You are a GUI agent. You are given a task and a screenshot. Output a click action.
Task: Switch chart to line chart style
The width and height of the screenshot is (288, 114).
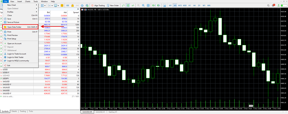(x=133, y=6)
